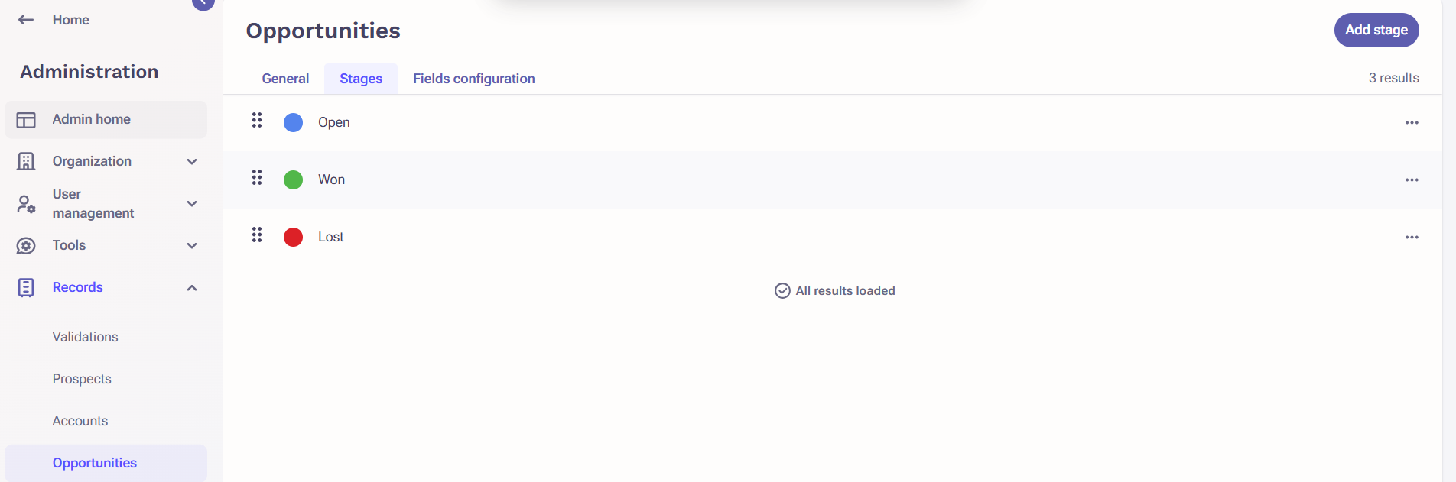Click the Organization label

92,161
